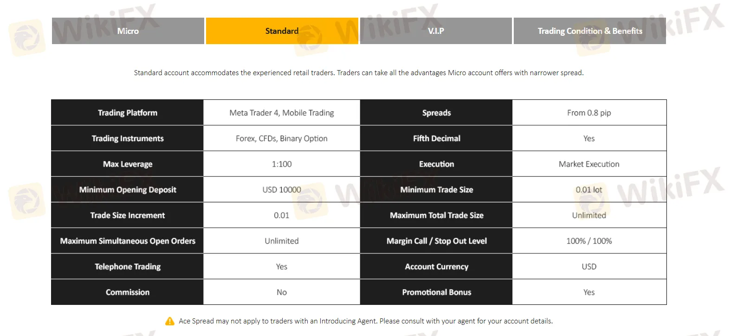Click the Max Leverage label cell
The width and height of the screenshot is (750, 336).
tap(128, 164)
